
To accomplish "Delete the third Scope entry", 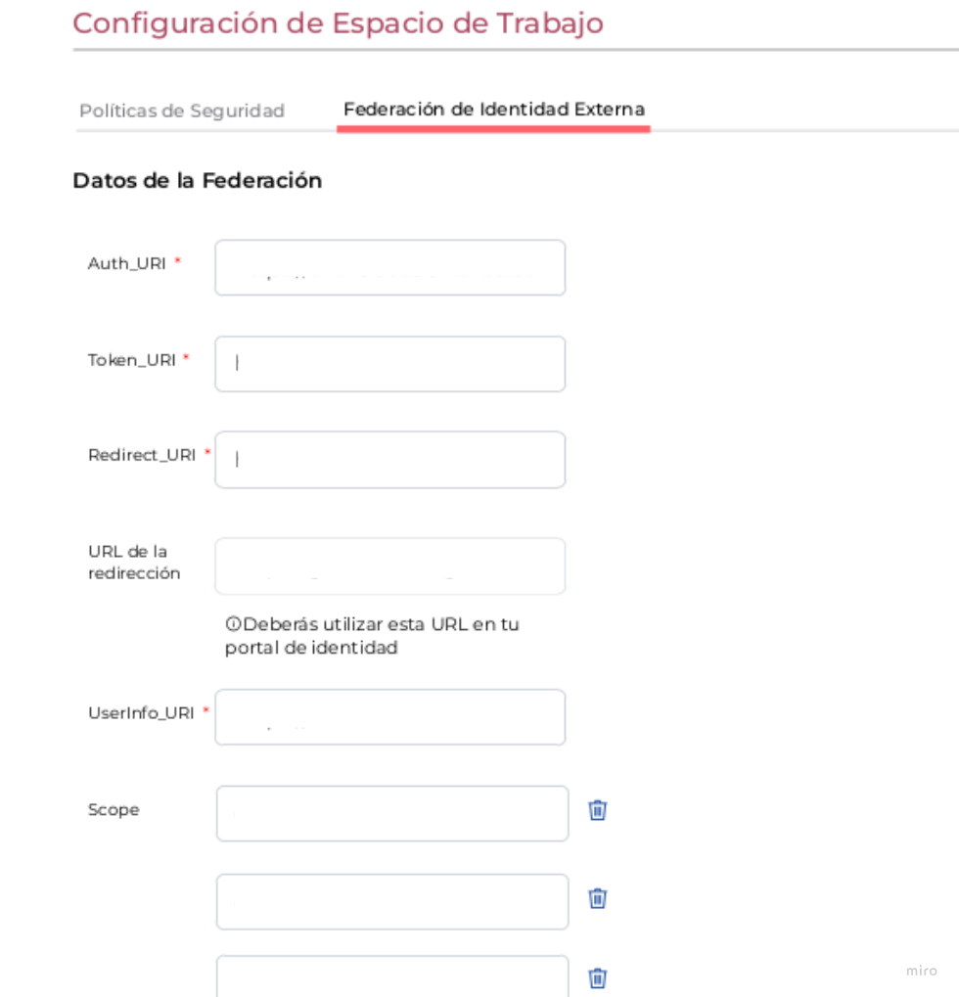I will coord(598,977).
